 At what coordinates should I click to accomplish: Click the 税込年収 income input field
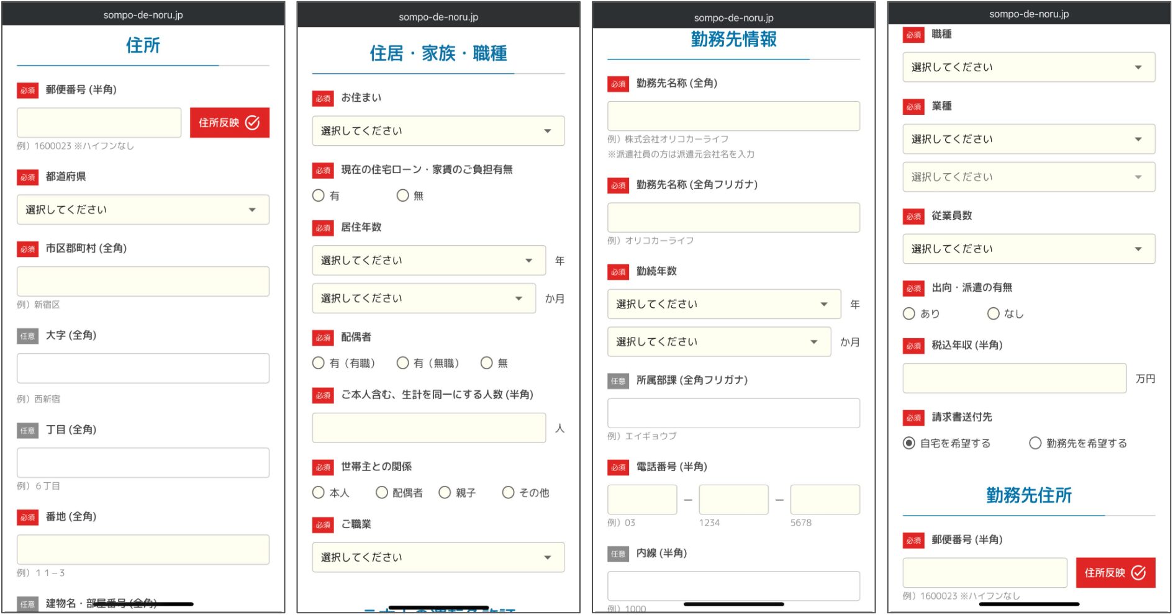point(1014,379)
